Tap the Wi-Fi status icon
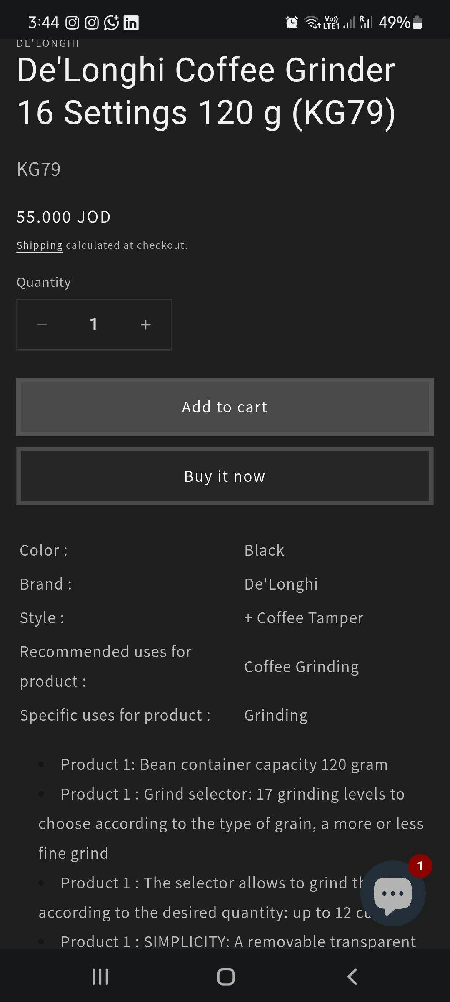The width and height of the screenshot is (450, 1002). [312, 23]
